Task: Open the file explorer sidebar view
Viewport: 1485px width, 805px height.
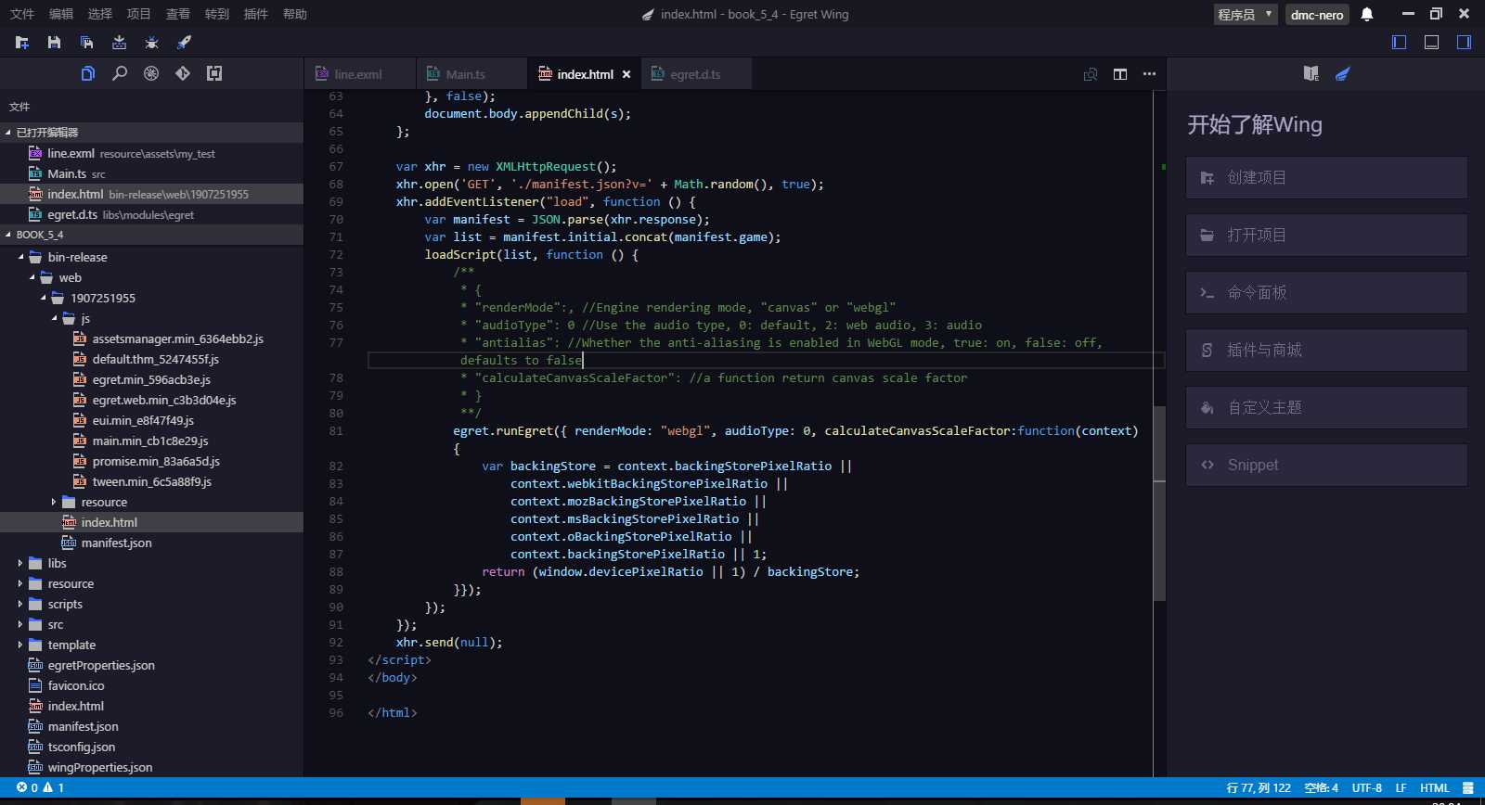Action: [88, 73]
